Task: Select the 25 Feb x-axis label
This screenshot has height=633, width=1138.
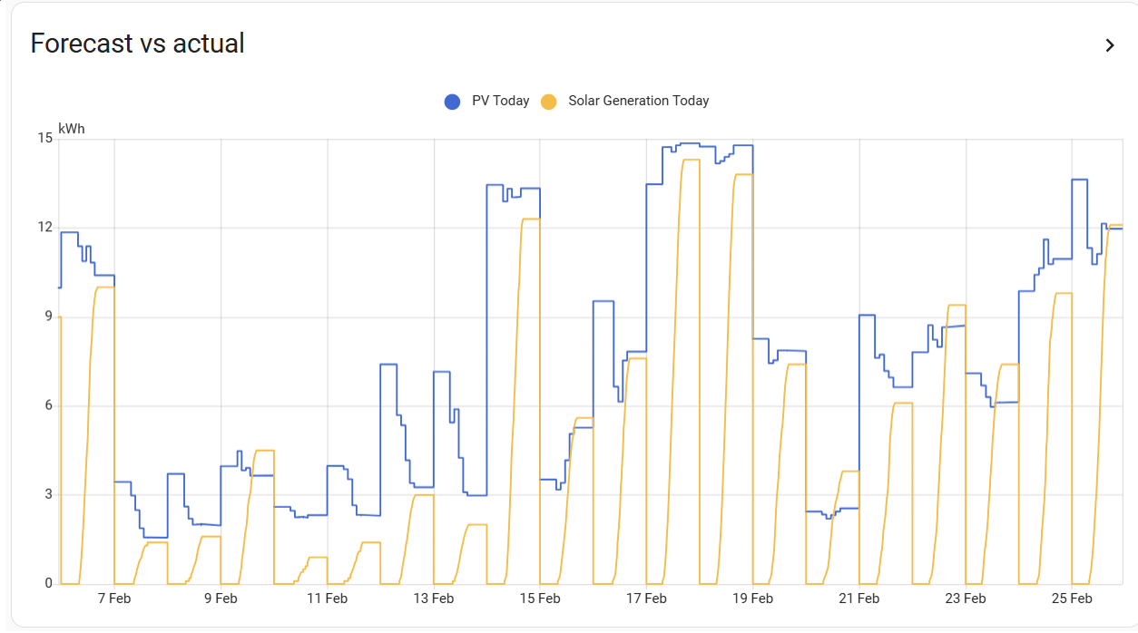Action: pyautogui.click(x=1072, y=599)
